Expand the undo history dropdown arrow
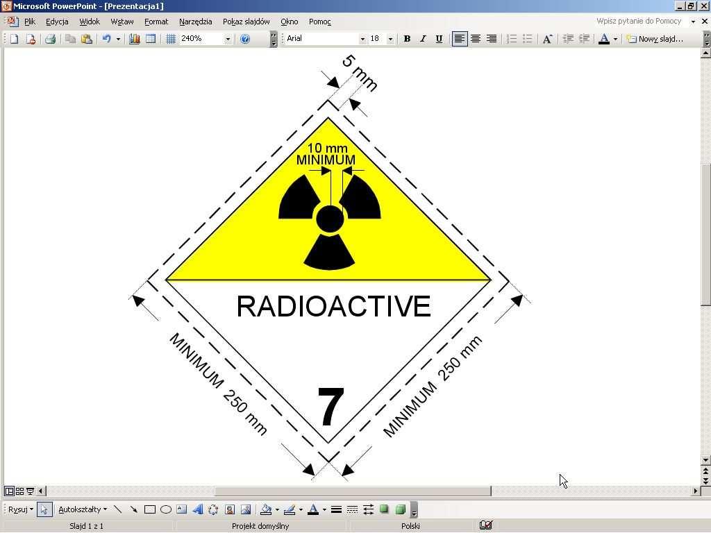This screenshot has height=533, width=711. (x=118, y=39)
